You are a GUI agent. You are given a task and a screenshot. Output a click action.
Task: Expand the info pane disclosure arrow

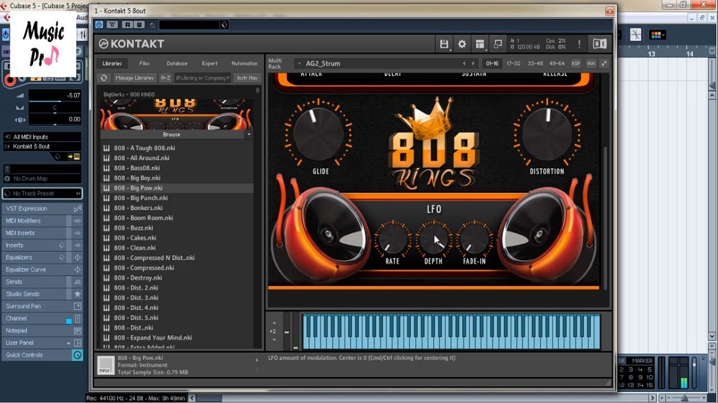click(257, 360)
